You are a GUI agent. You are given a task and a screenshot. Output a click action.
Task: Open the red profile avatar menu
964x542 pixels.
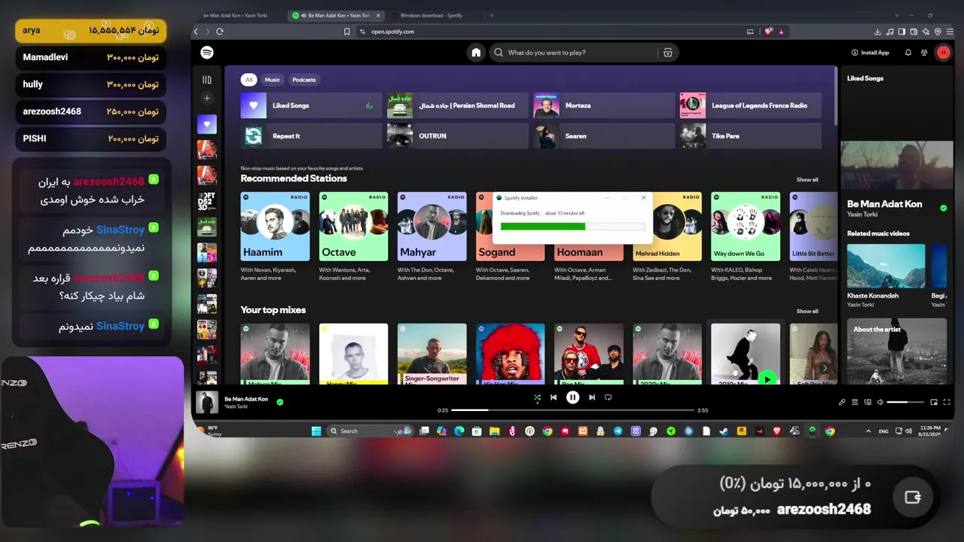[943, 52]
